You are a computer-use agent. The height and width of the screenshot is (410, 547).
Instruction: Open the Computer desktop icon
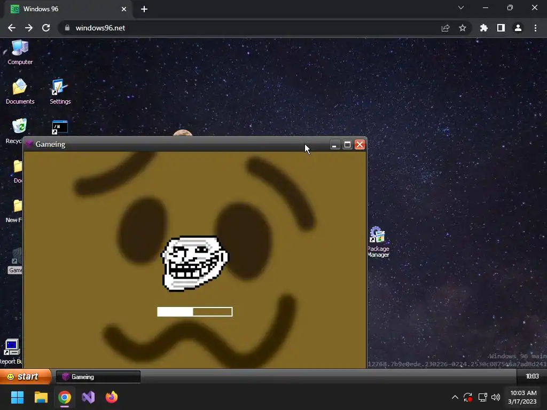point(20,52)
